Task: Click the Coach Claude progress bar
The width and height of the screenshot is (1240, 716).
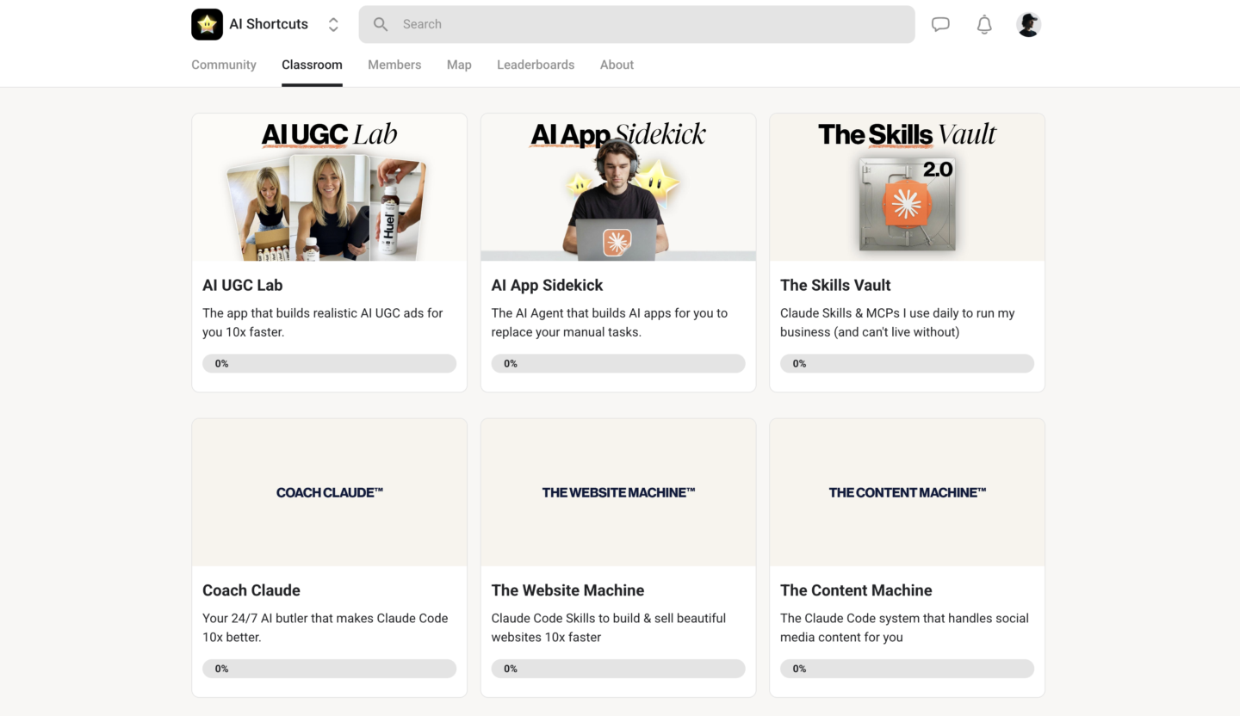Action: pos(329,669)
